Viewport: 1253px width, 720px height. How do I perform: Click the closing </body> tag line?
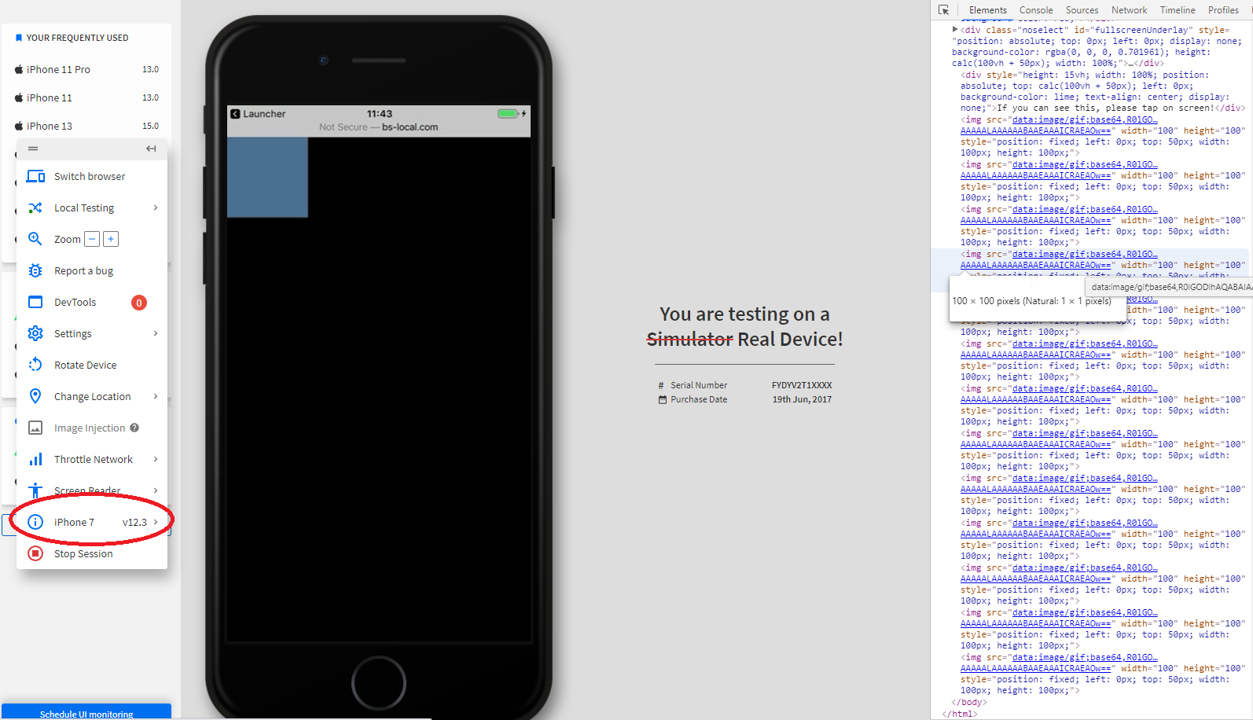point(969,703)
